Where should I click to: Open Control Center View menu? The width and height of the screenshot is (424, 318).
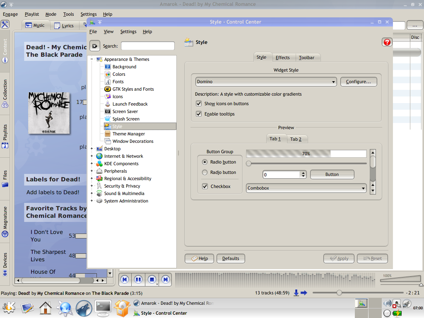[x=108, y=31]
